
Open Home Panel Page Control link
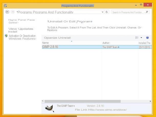pos(21,21)
